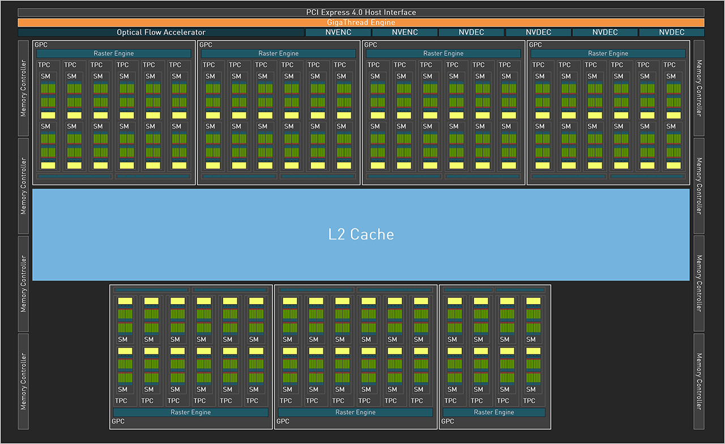Select the orange GigaThread Engine bar

click(x=361, y=23)
